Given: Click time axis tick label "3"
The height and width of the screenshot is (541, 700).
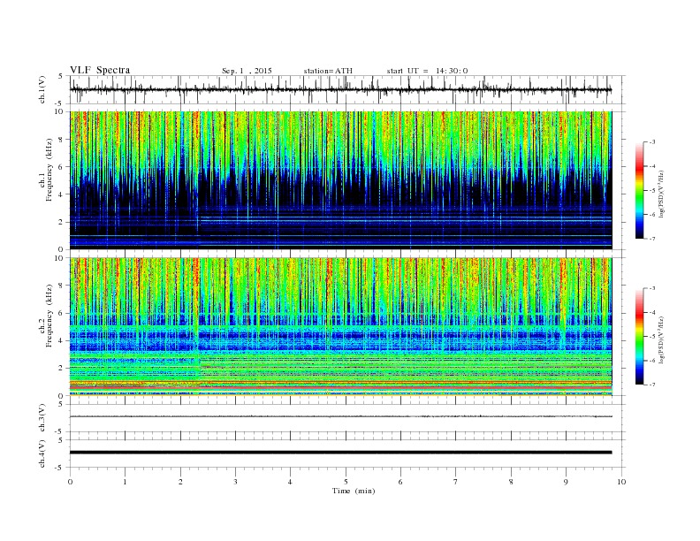Looking at the screenshot, I should [x=235, y=482].
